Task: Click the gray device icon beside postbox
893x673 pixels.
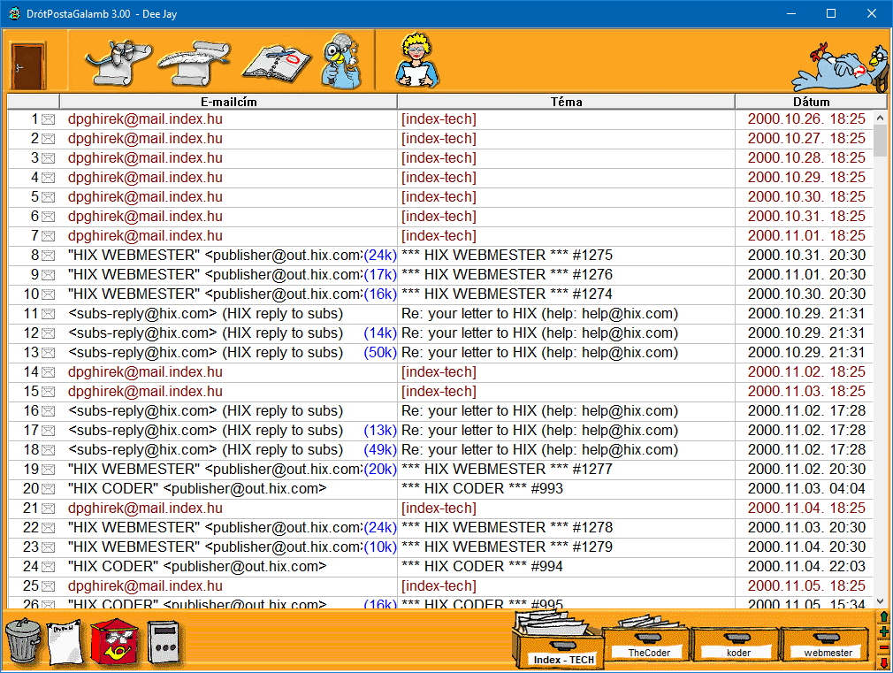Action: click(163, 640)
